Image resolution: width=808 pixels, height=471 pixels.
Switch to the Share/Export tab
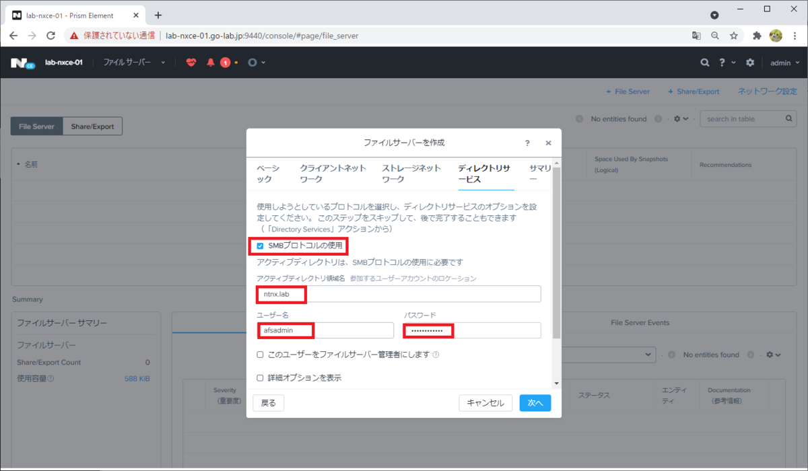[92, 126]
